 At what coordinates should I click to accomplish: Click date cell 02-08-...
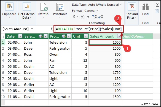[14, 42]
